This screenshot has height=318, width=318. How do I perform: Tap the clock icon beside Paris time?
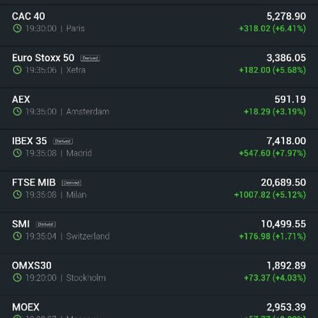tap(17, 29)
